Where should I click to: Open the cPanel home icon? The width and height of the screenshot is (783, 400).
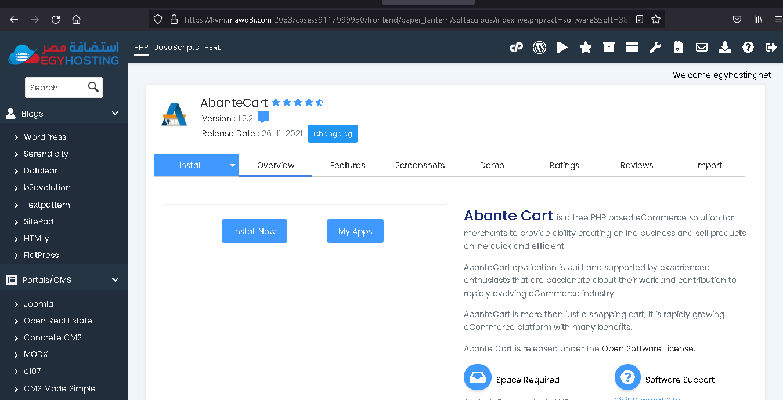coord(516,48)
